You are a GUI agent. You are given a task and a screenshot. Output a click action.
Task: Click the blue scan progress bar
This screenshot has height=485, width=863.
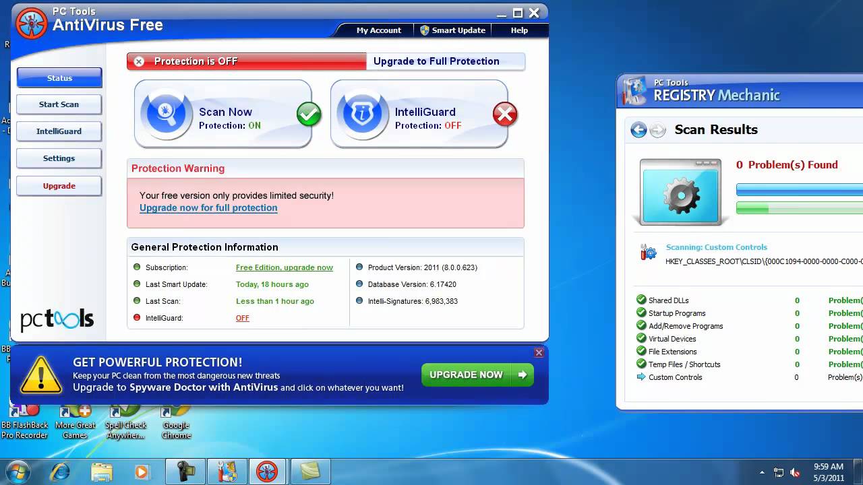point(800,190)
